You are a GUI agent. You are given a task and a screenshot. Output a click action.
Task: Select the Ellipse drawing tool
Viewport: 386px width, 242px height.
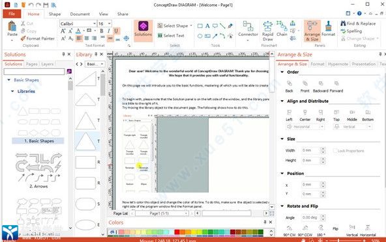click(200, 36)
